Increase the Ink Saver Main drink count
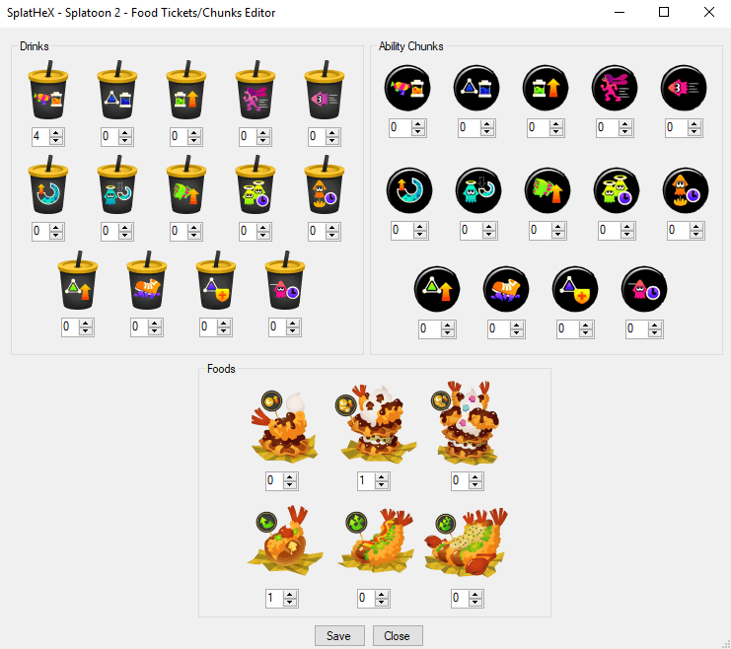731x649 pixels. point(56,133)
